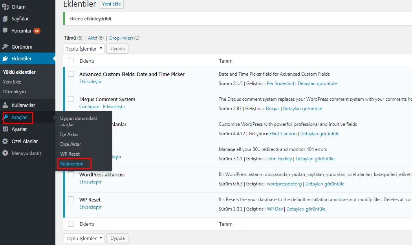Screen dimensions: 412x245
Task: Click the Eklenti etkinleştirildi notice text
Action: click(x=91, y=19)
